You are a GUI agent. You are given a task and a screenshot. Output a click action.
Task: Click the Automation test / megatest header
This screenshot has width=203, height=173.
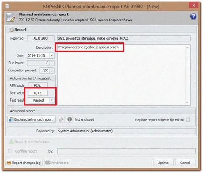[30, 78]
